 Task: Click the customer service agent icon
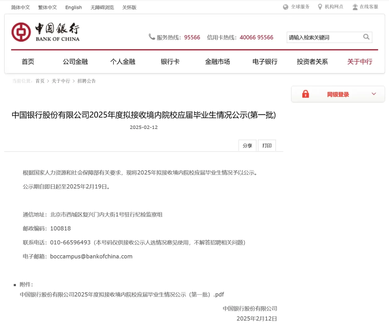coord(355,7)
